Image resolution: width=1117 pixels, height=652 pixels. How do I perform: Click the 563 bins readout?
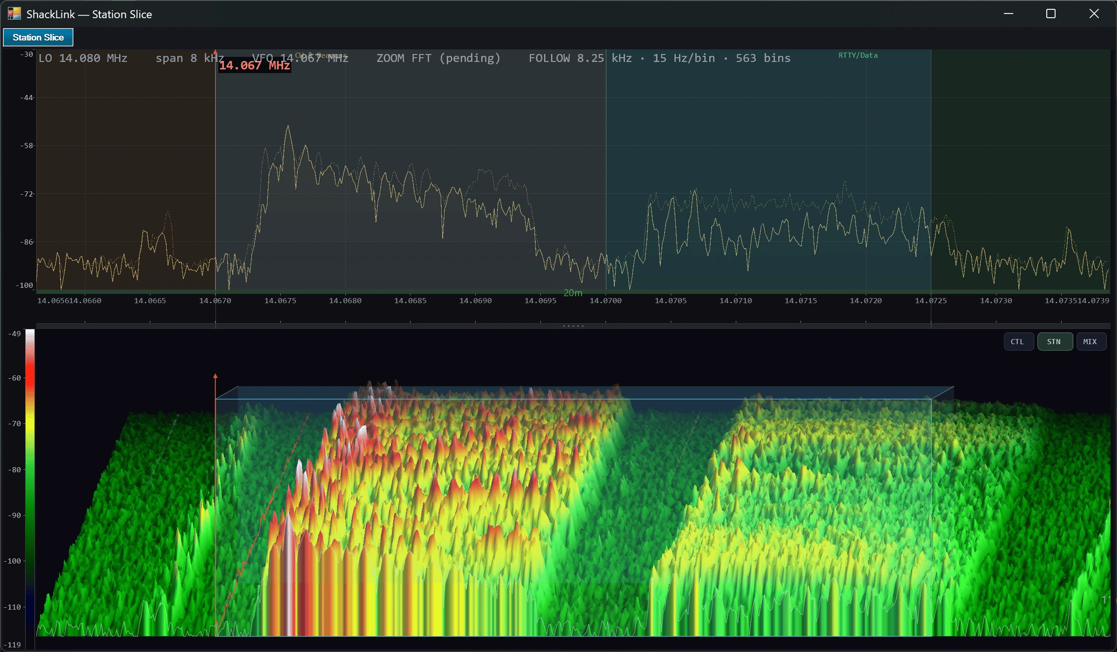pos(763,58)
